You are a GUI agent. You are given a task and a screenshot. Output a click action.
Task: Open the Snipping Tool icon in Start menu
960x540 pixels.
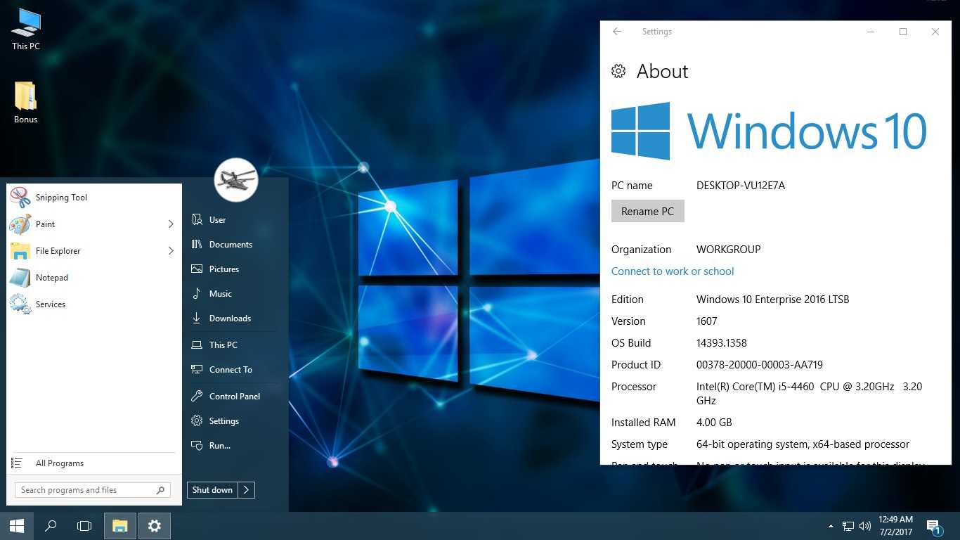tap(20, 198)
